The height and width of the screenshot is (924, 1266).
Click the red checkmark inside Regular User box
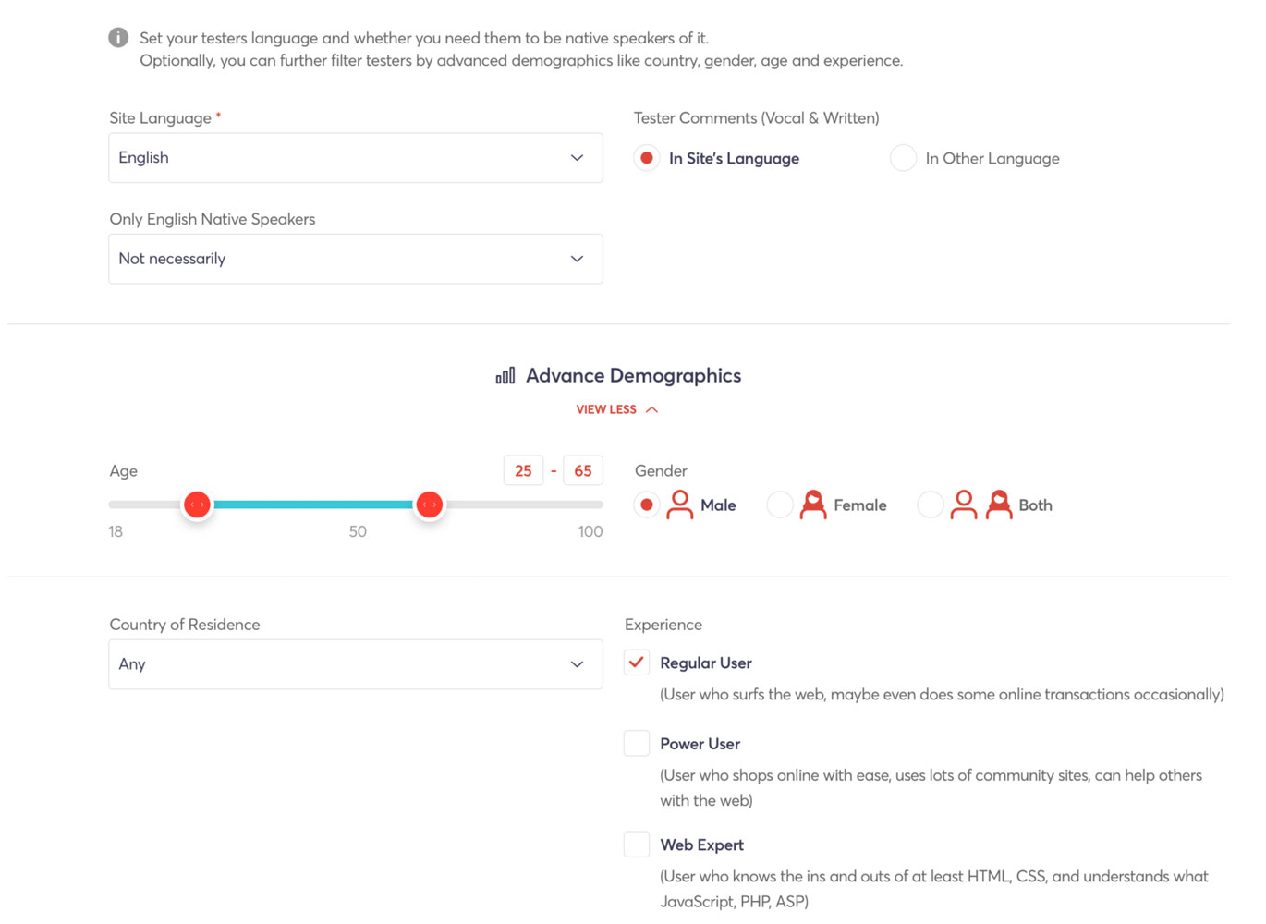pos(636,663)
